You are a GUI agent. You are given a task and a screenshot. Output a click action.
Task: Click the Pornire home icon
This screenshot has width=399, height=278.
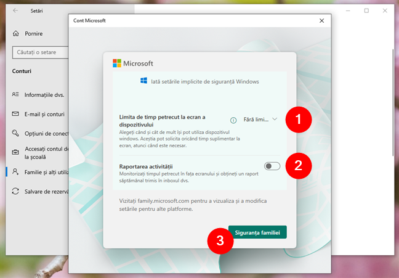click(x=15, y=33)
